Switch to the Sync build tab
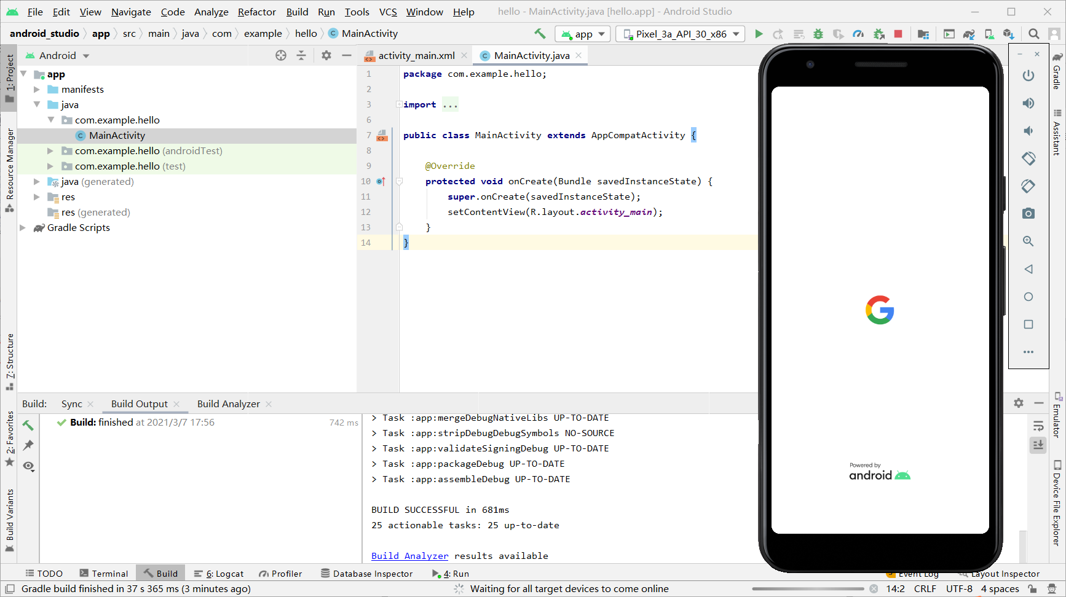 pos(71,404)
